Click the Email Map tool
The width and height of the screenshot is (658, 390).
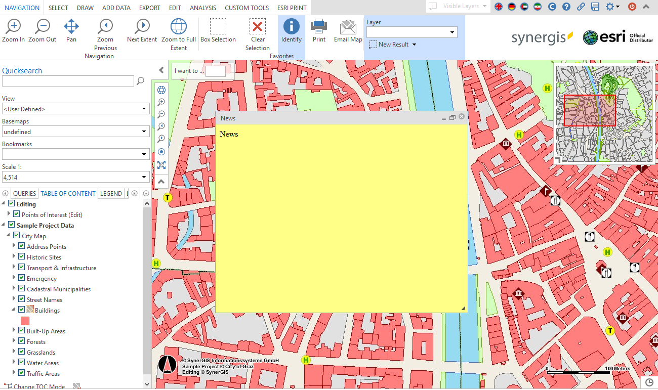[x=348, y=29]
